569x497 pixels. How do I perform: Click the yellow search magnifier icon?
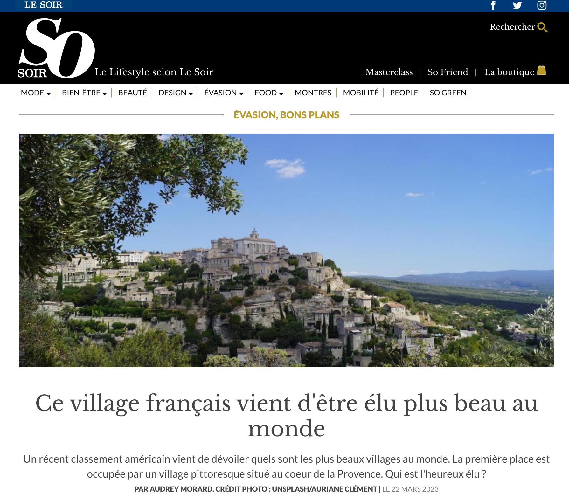coord(542,27)
